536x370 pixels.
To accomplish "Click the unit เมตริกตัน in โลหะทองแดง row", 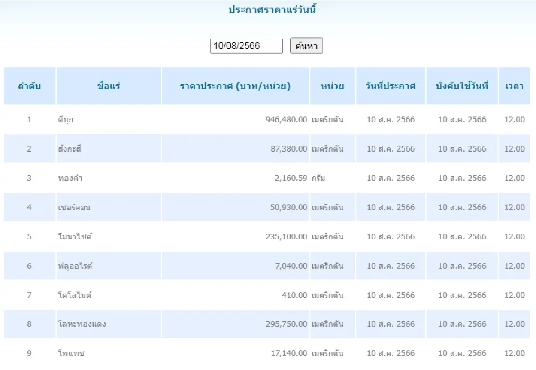I will pos(327,324).
